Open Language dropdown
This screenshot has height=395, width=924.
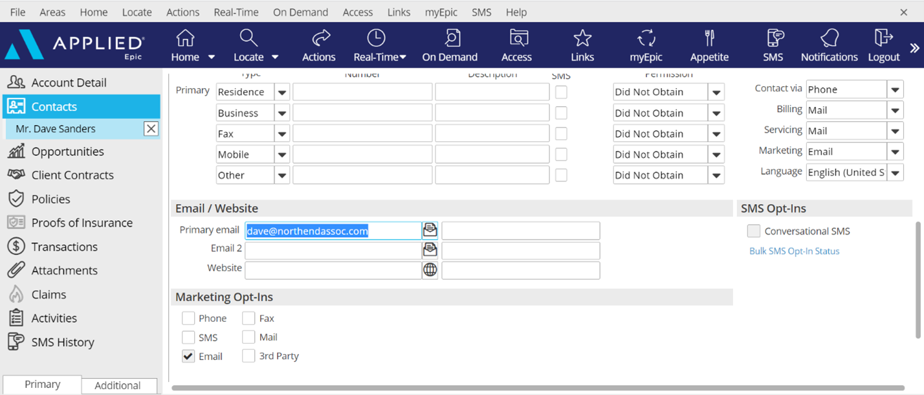point(895,172)
